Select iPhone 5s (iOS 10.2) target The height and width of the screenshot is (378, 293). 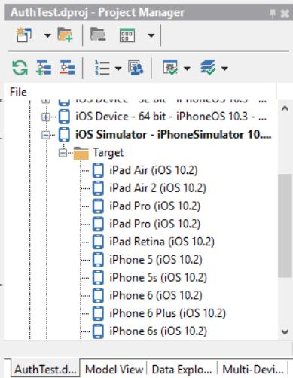[x=158, y=277]
